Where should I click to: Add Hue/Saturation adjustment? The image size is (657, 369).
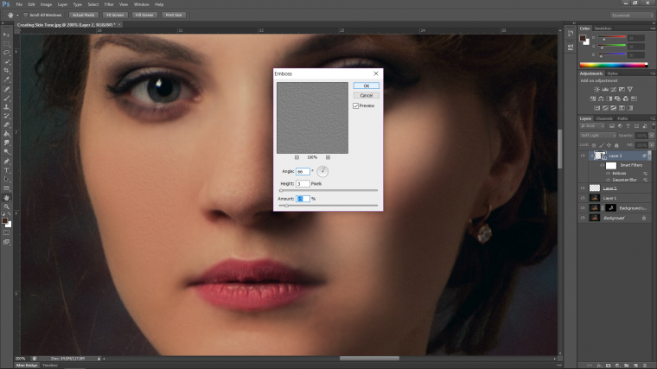pyautogui.click(x=593, y=99)
